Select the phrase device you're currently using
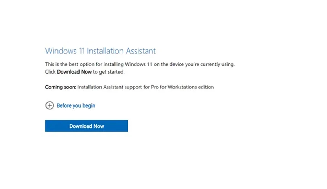 (202, 64)
